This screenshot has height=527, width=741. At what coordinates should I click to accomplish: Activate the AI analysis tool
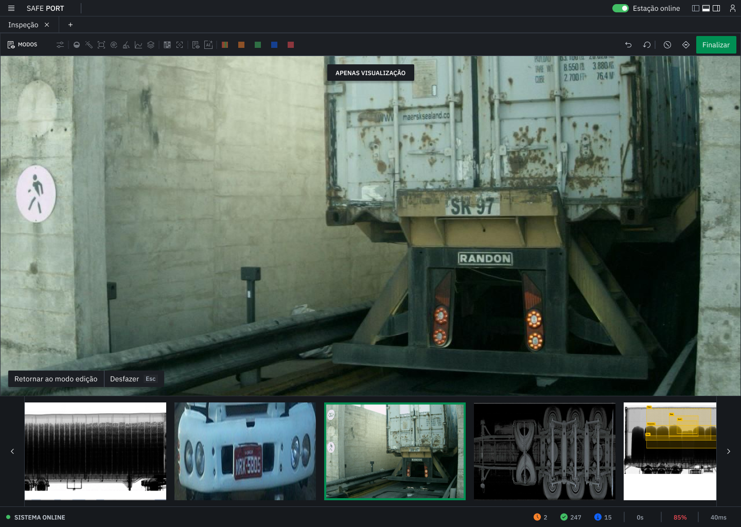[208, 45]
